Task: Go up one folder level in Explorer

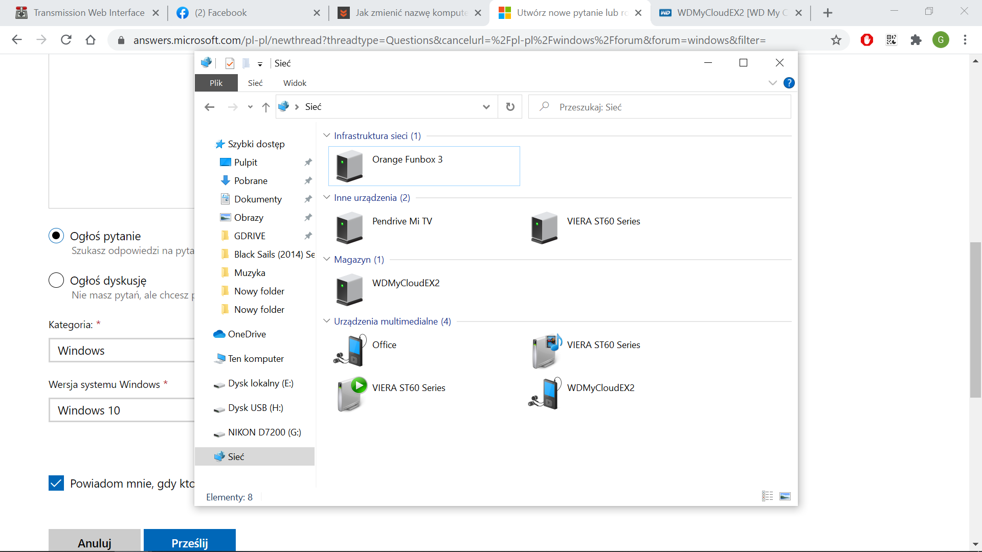Action: point(266,107)
